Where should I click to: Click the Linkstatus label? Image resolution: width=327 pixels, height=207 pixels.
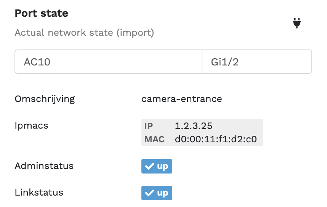pyautogui.click(x=39, y=193)
